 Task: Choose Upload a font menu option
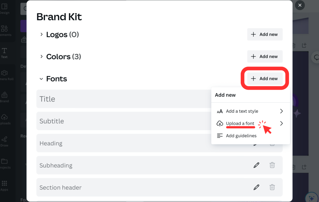tap(240, 124)
